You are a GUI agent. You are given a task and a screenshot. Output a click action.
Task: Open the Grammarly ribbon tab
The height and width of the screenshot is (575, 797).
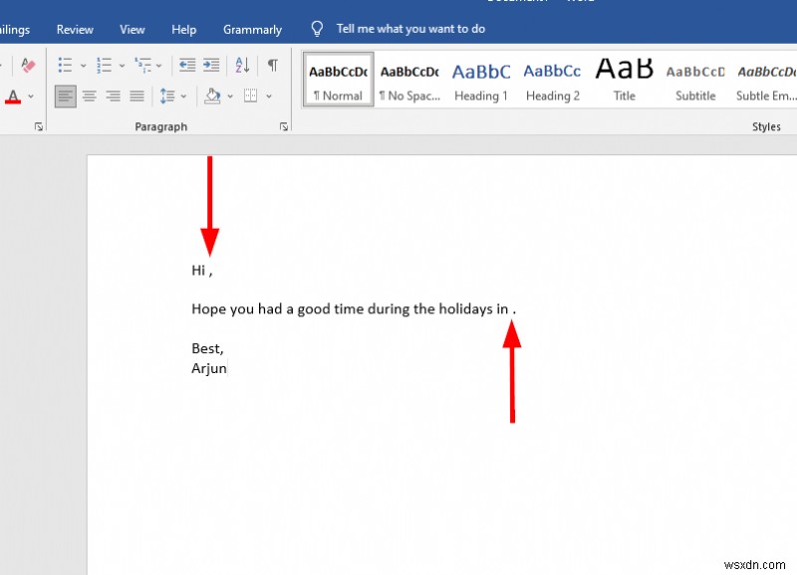tap(252, 29)
